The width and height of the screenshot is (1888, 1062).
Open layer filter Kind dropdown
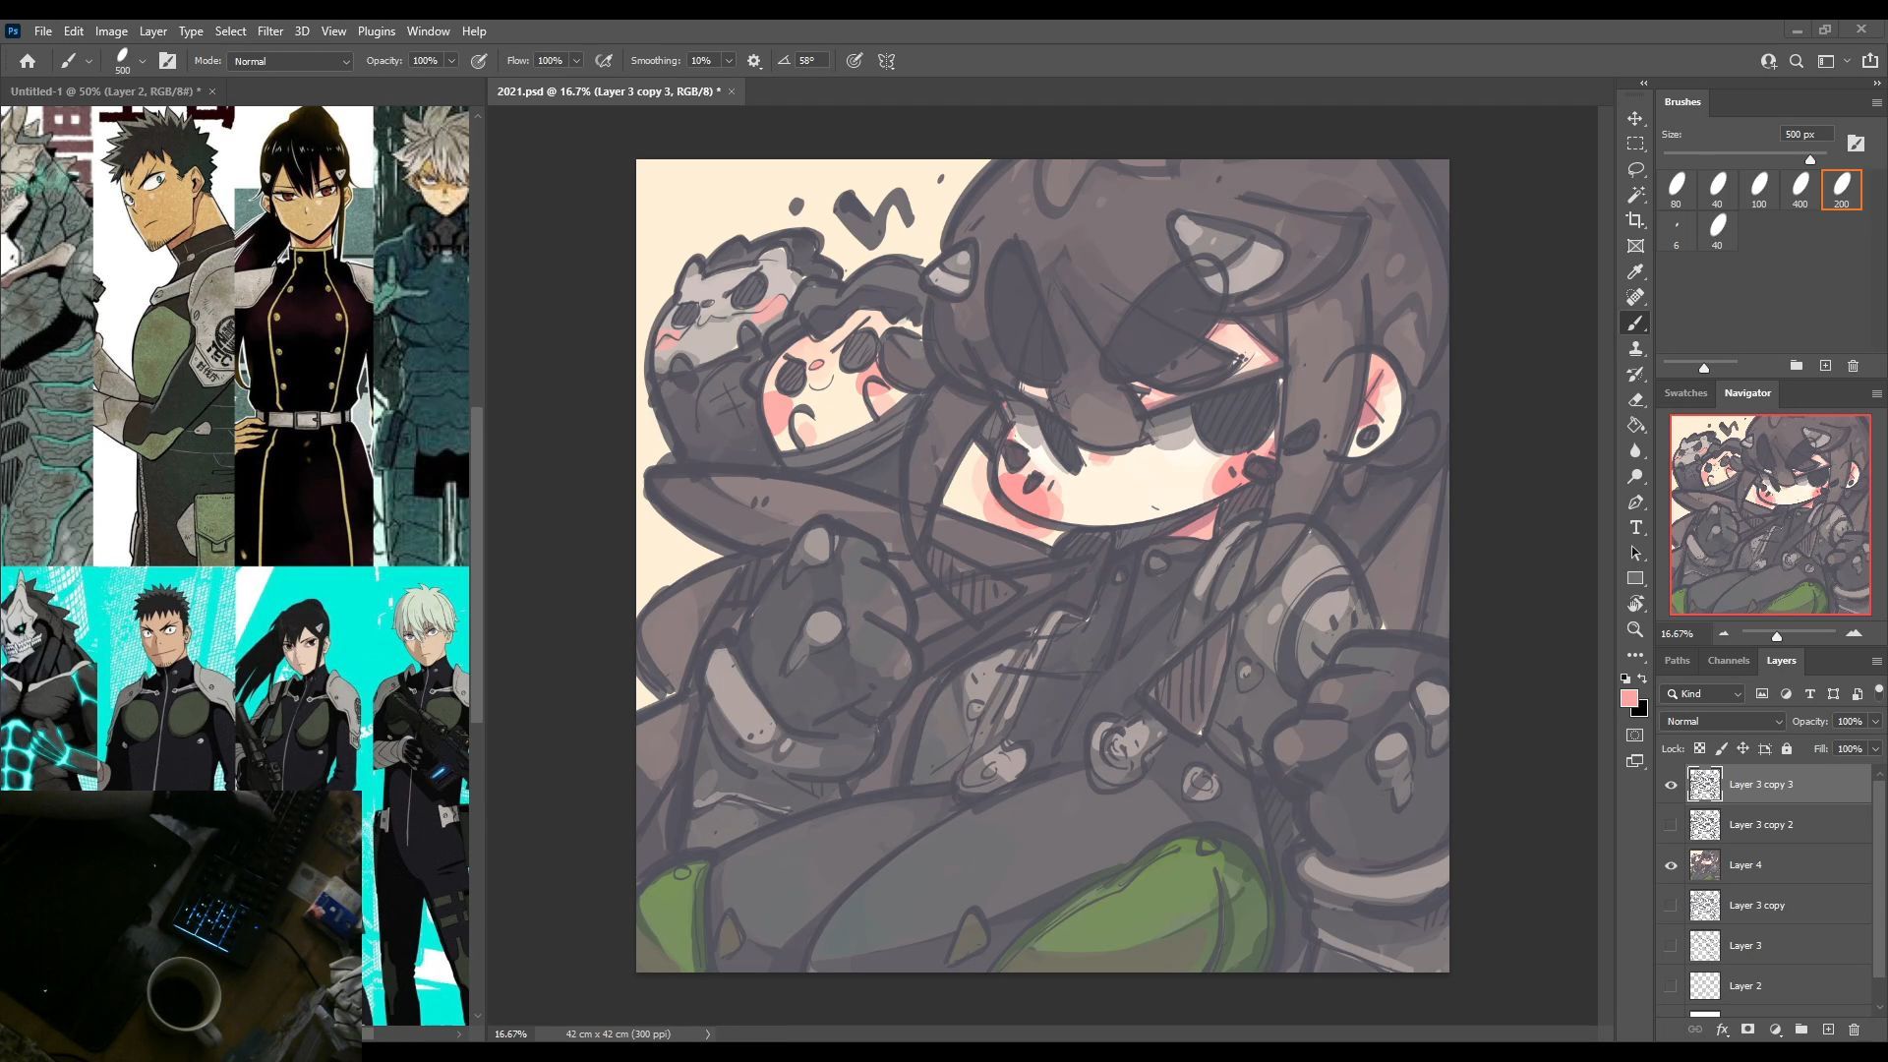1703,694
